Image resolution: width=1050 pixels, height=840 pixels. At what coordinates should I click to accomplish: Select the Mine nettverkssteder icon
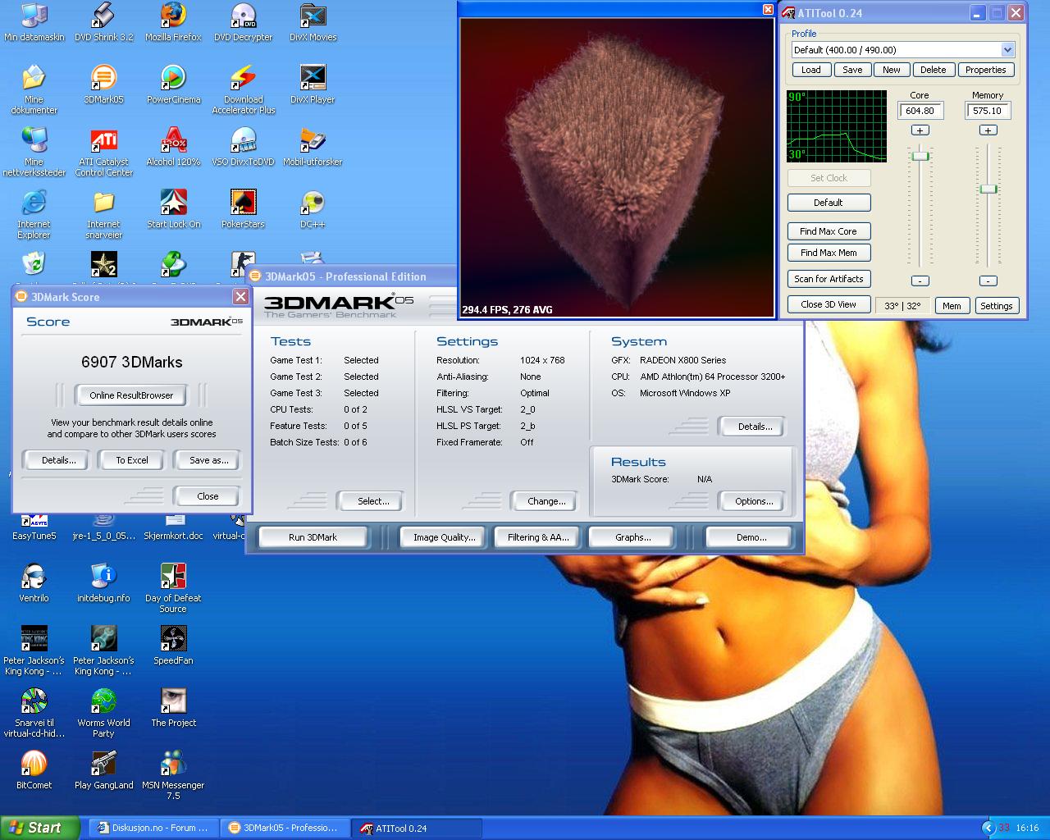[34, 152]
